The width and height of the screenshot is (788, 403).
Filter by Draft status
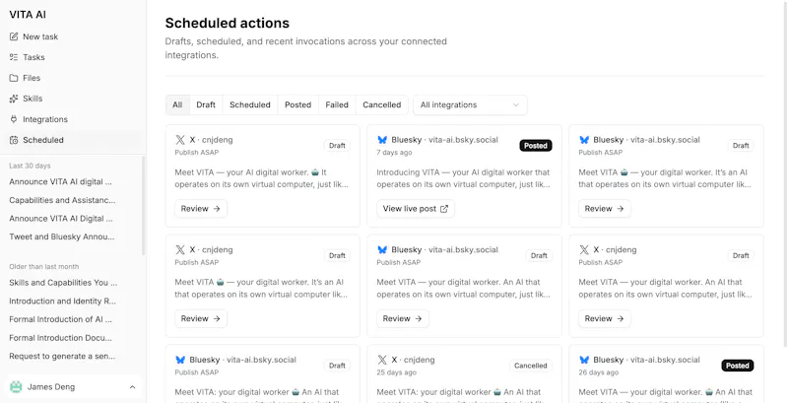[x=206, y=105]
